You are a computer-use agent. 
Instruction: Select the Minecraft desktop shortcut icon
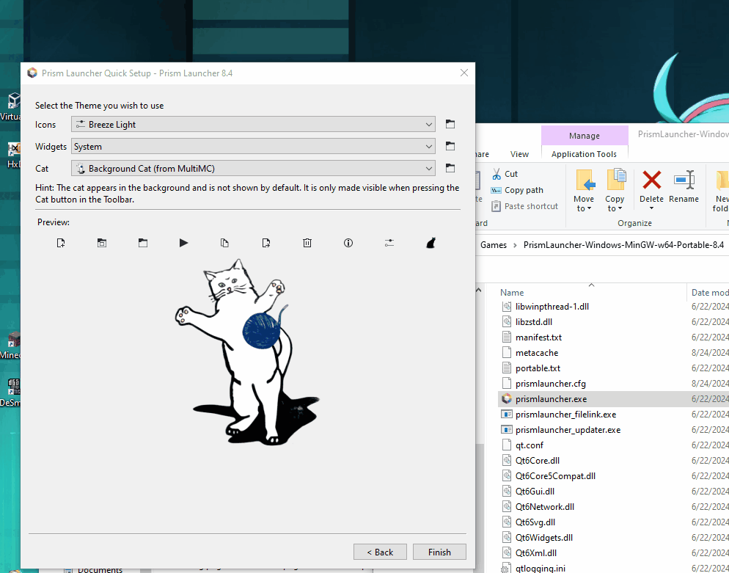[x=14, y=340]
